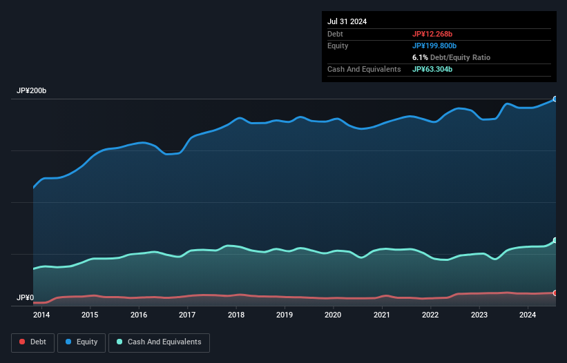Toggle the Equity series legend button
Screen dimensions: 567x363
(81, 342)
